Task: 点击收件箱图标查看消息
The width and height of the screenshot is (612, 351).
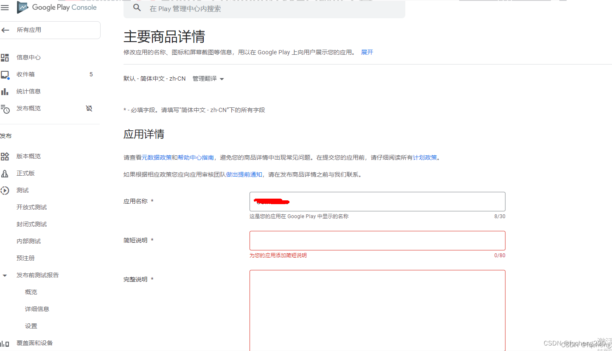Action: click(6, 74)
